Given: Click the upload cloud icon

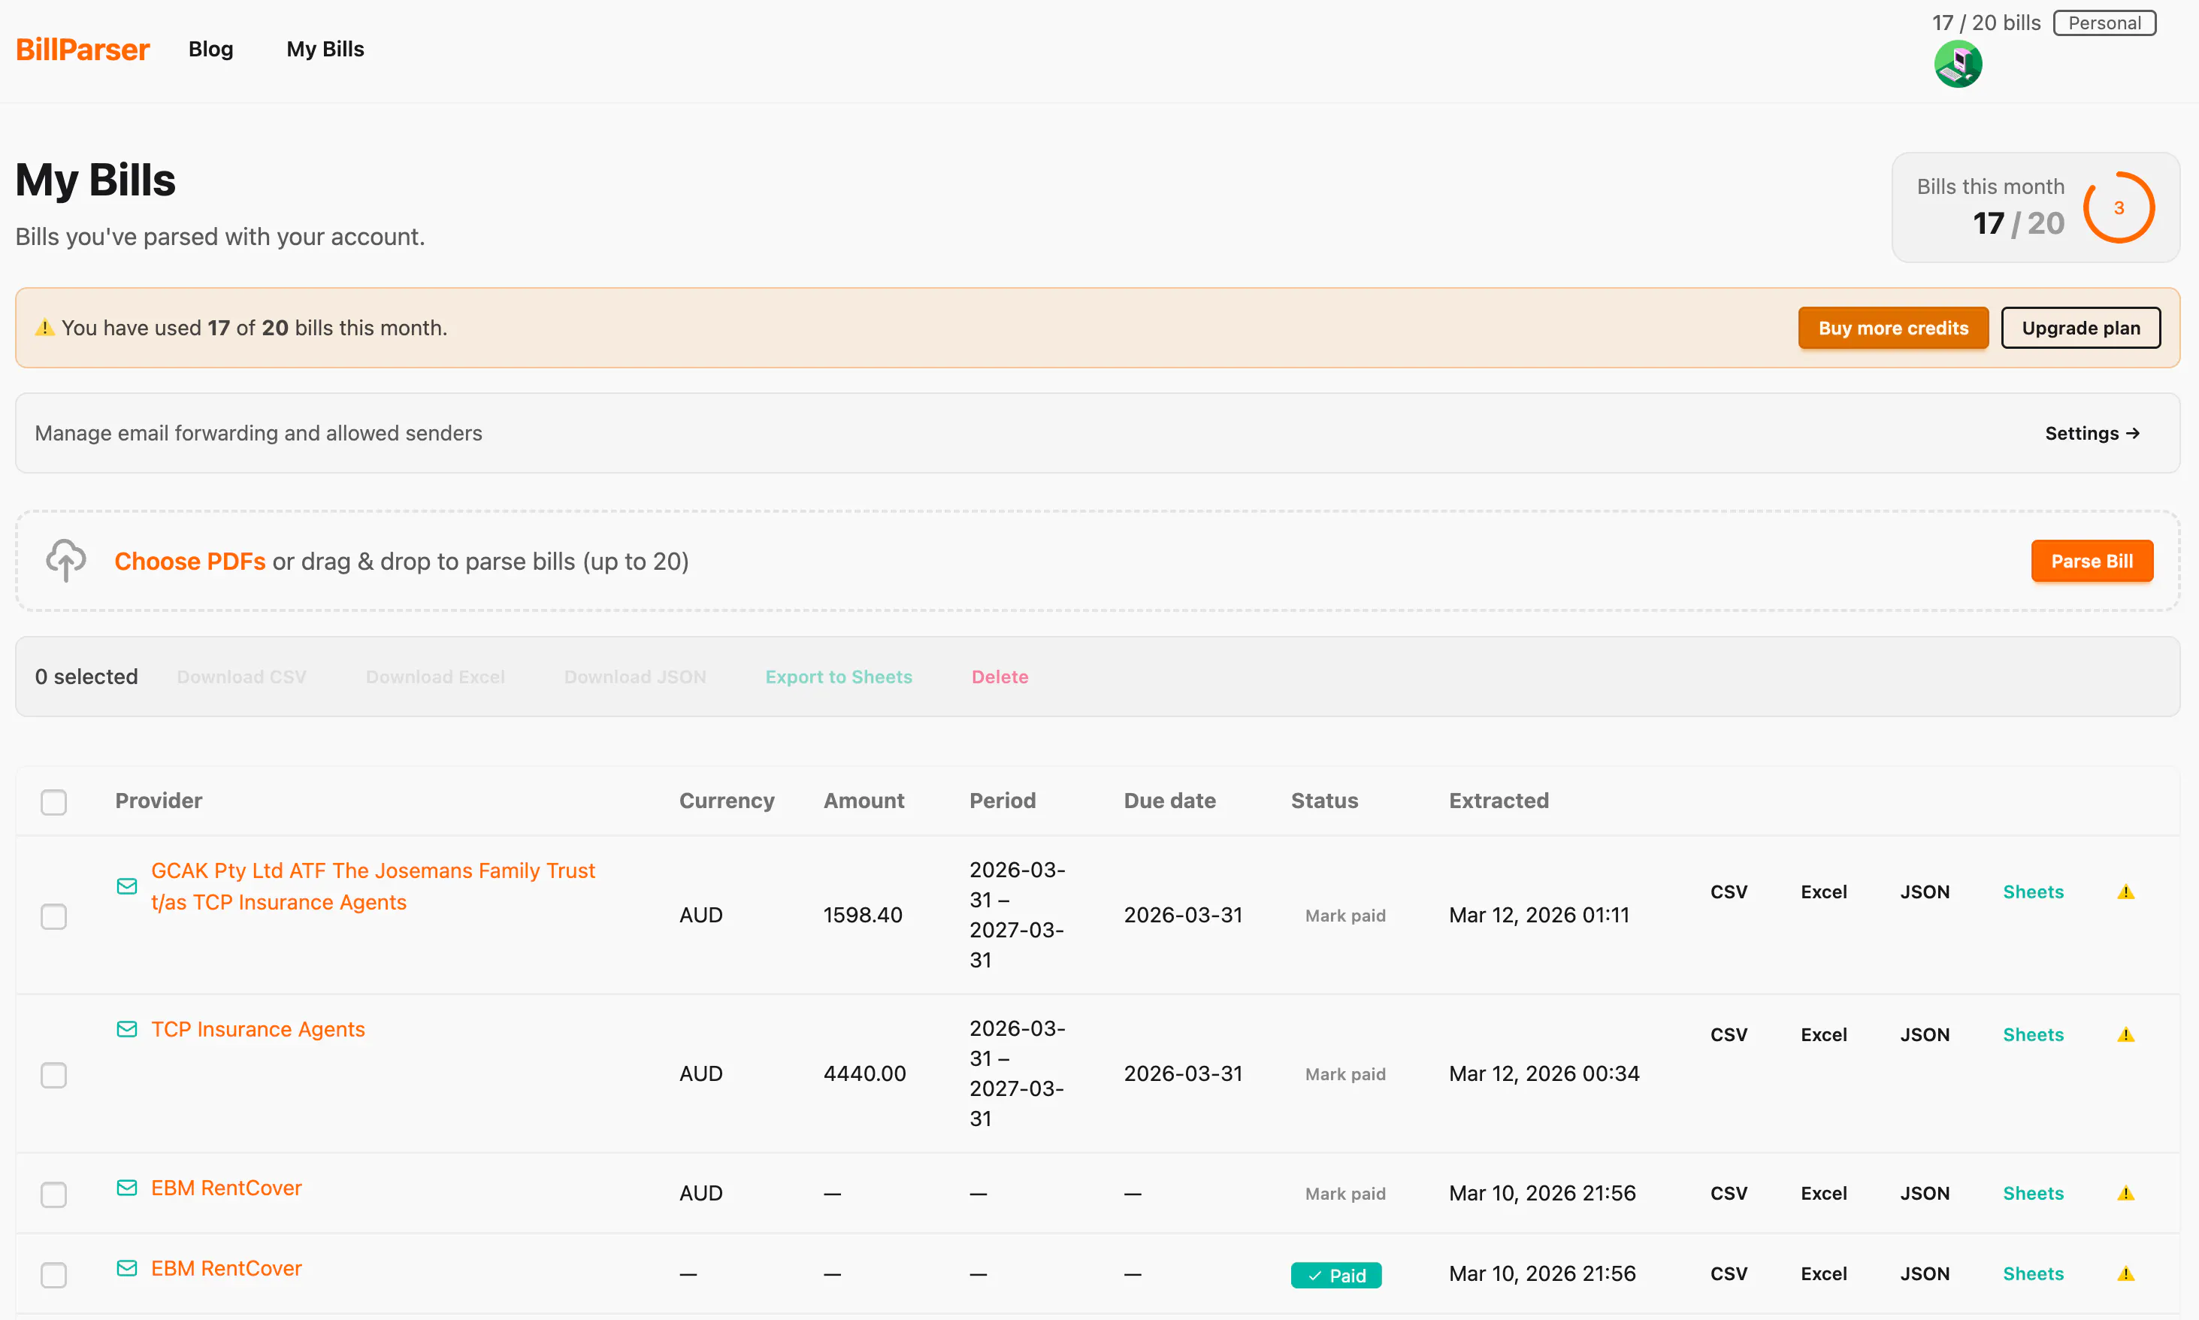Looking at the screenshot, I should pos(66,560).
